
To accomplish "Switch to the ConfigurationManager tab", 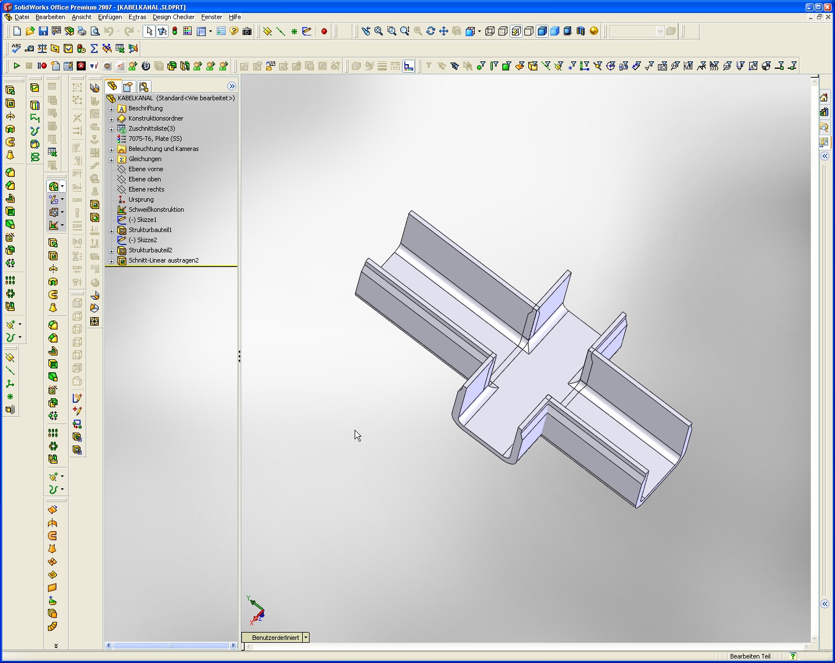I will click(143, 86).
